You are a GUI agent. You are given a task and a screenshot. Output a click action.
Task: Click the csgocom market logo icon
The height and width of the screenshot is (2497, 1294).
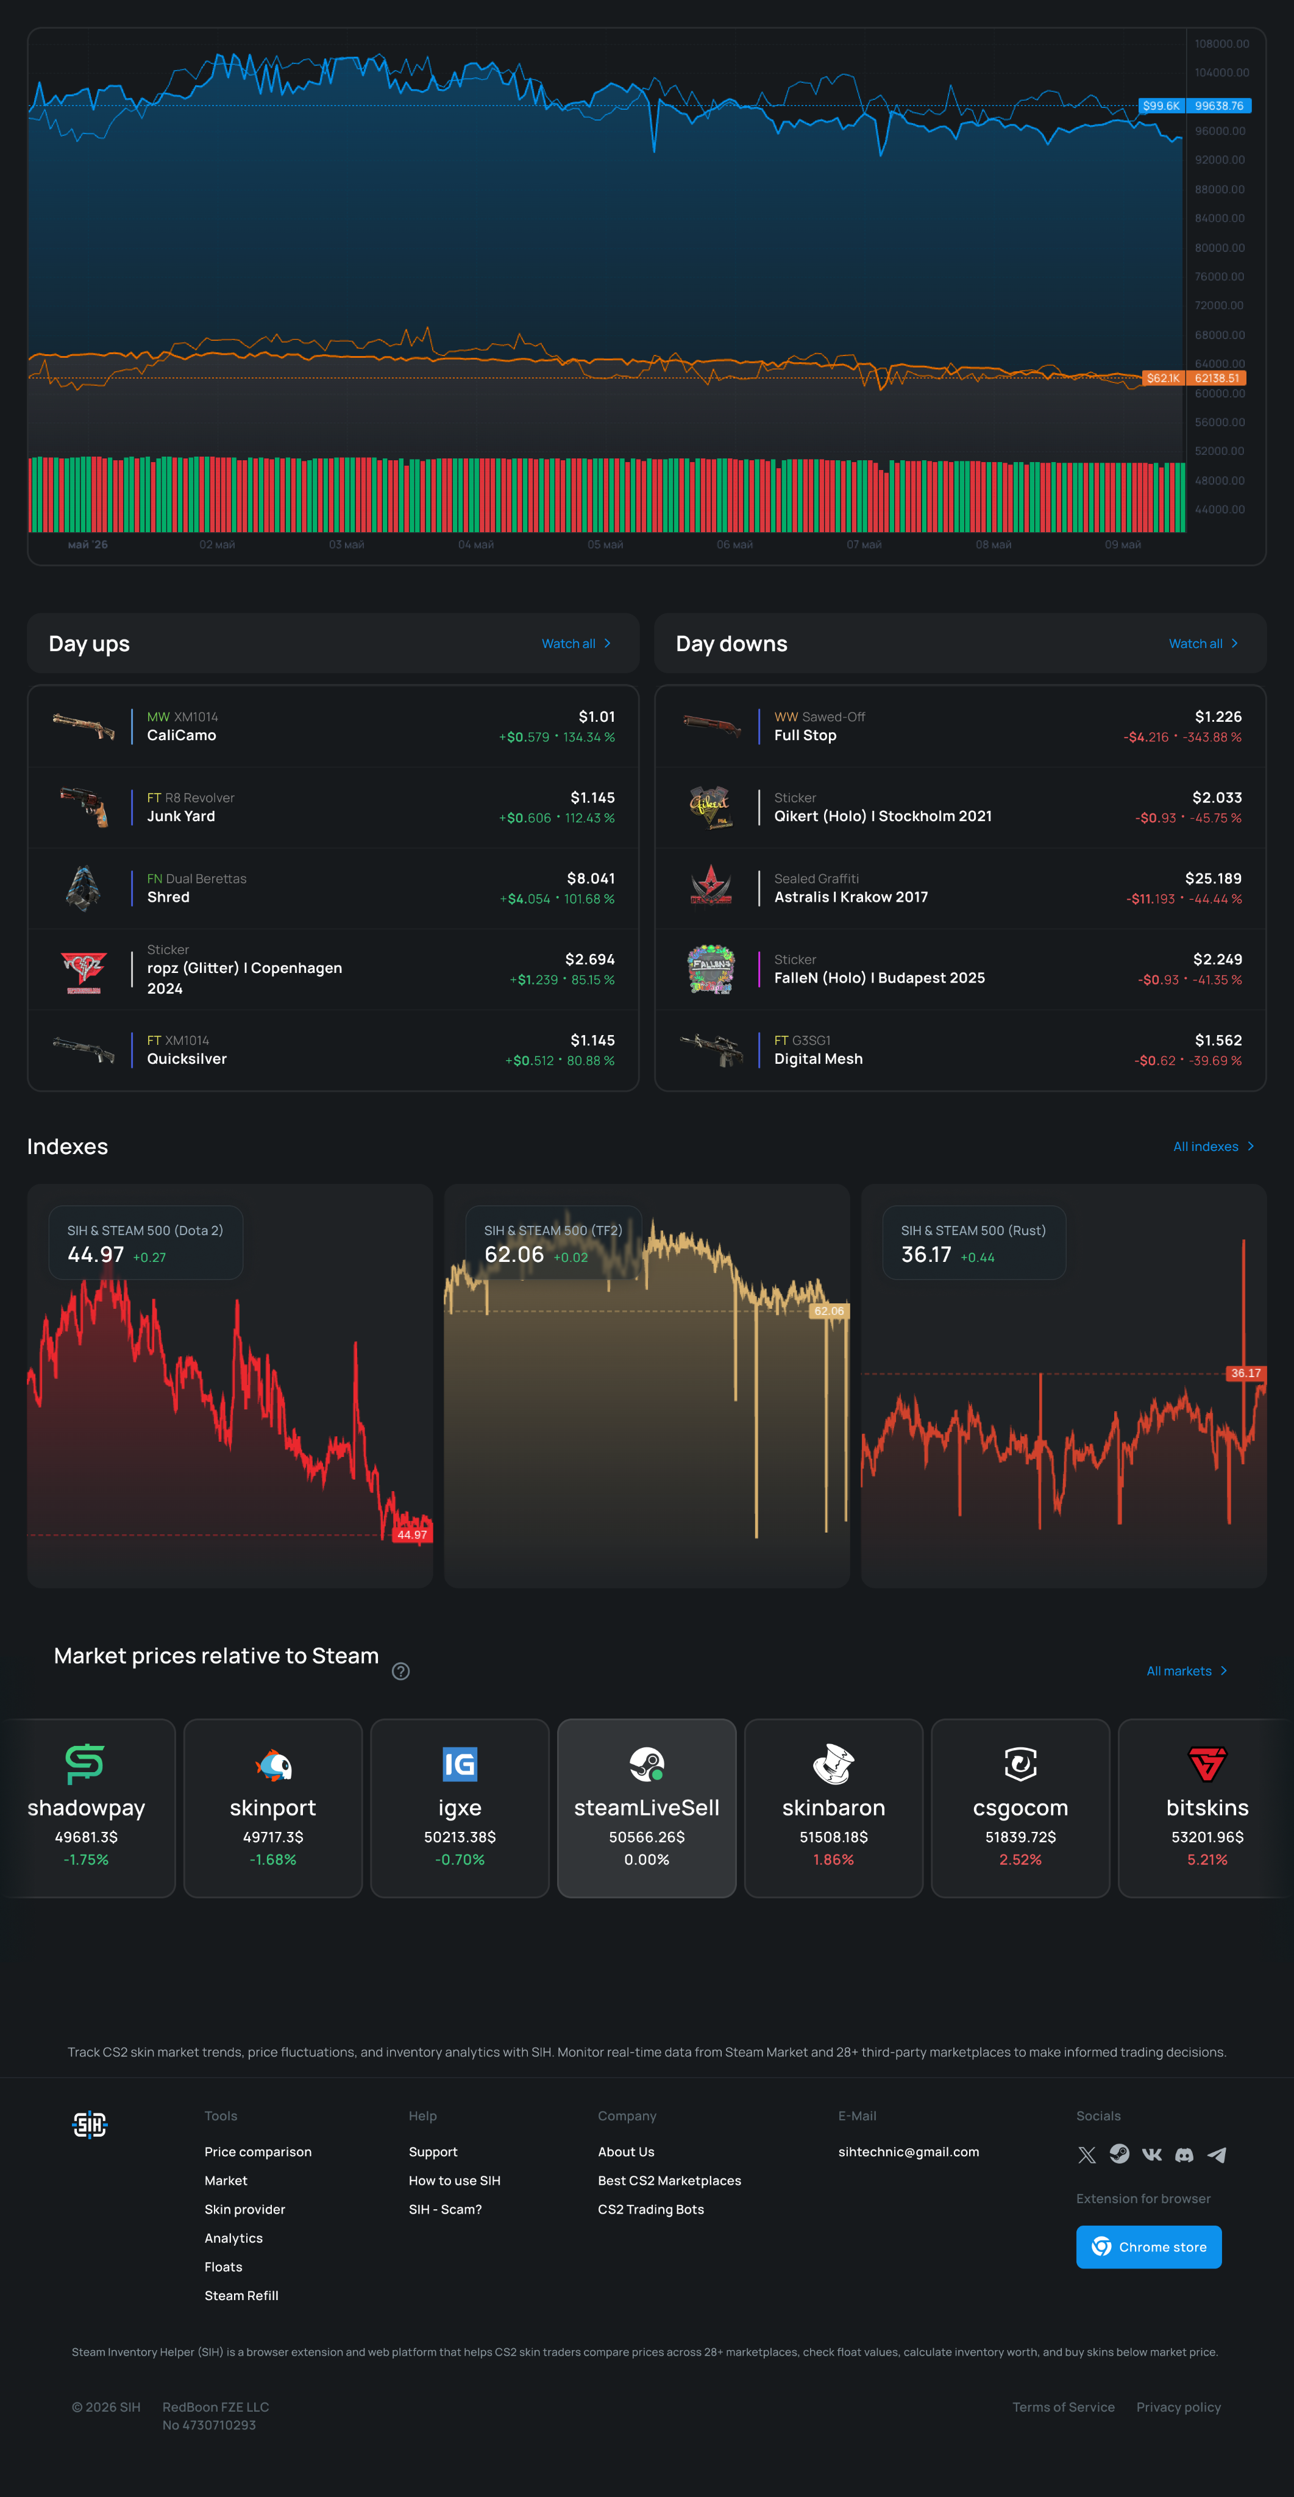pos(1021,1764)
